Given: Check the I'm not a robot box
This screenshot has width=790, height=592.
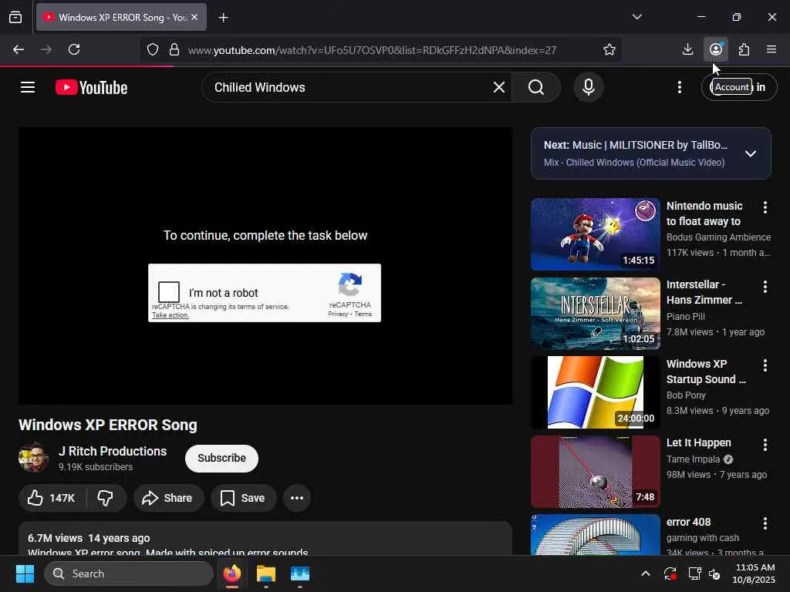Looking at the screenshot, I should point(169,292).
